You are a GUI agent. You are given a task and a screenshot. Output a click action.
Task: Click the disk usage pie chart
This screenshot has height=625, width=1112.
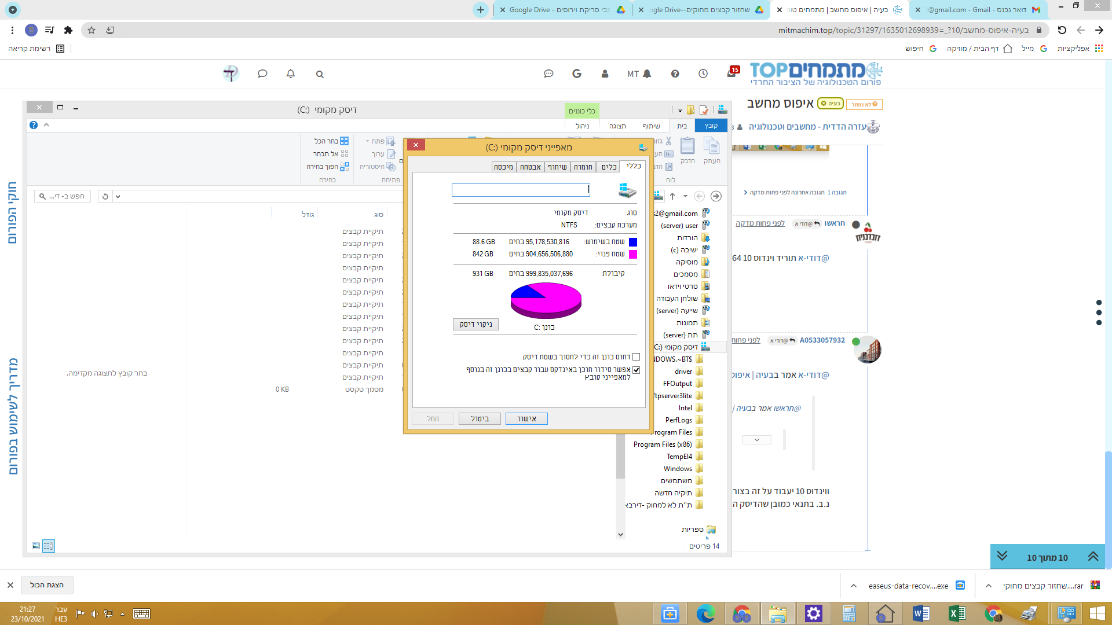pos(546,300)
